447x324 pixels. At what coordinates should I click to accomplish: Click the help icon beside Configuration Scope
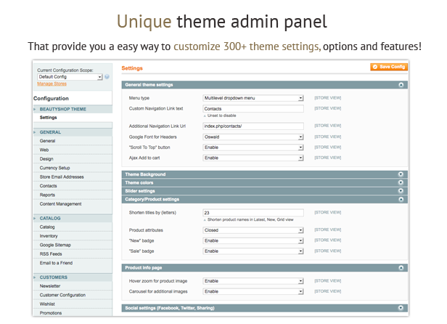coord(107,76)
